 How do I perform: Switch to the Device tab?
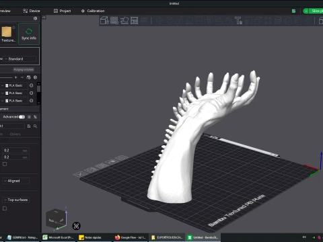(32, 11)
